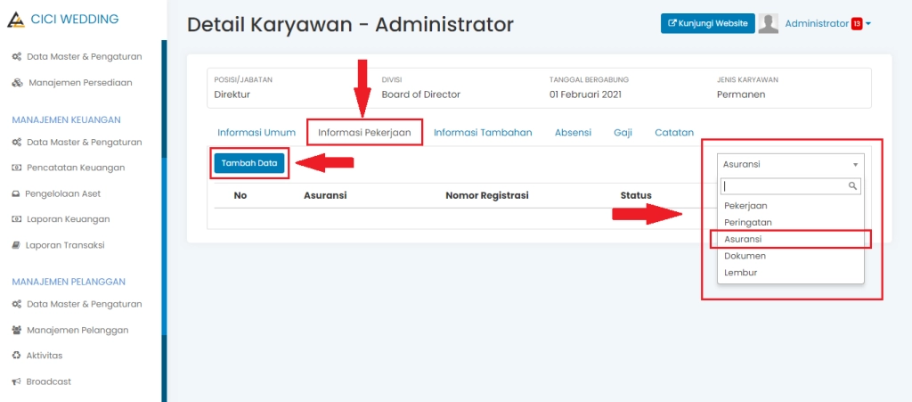
Task: Switch to the Informasi Umum tab
Action: point(256,133)
